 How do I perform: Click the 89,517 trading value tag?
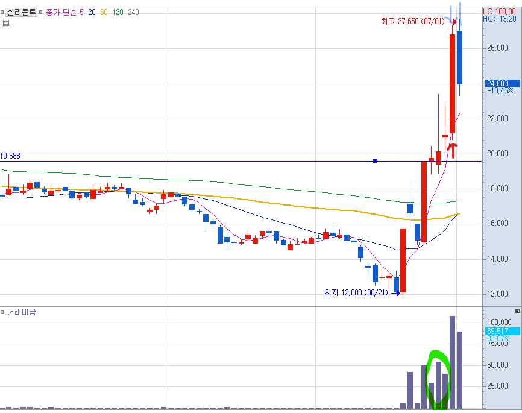click(503, 331)
